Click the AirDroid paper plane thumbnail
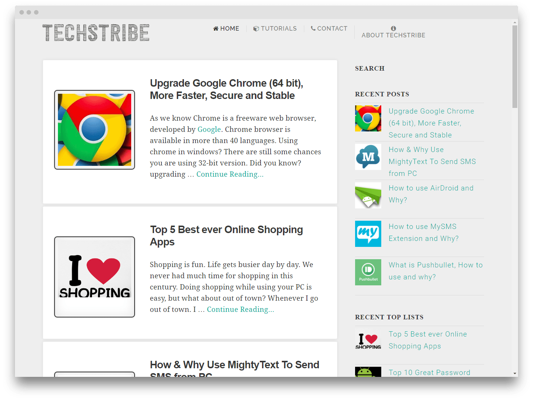The width and height of the screenshot is (533, 403). [368, 195]
